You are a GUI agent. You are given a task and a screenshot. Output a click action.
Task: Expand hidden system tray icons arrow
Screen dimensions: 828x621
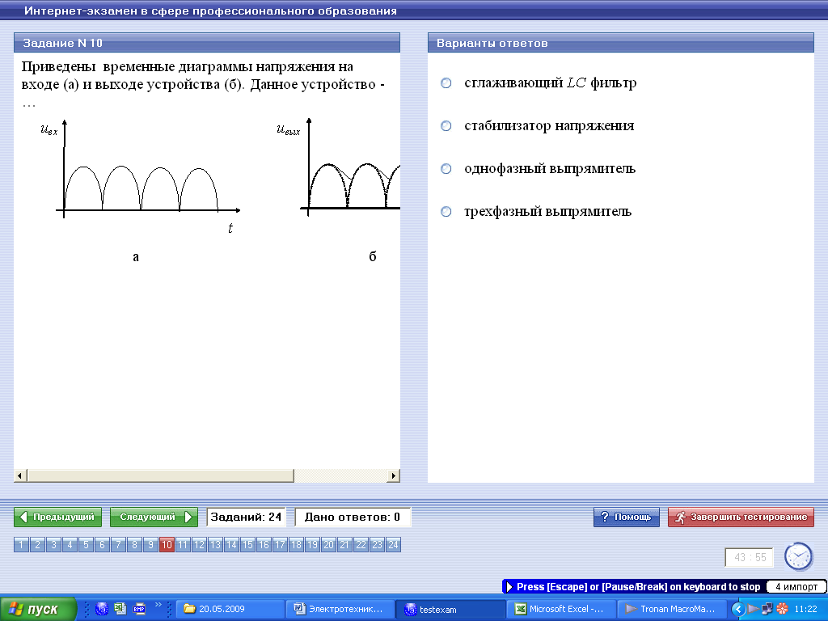(738, 610)
